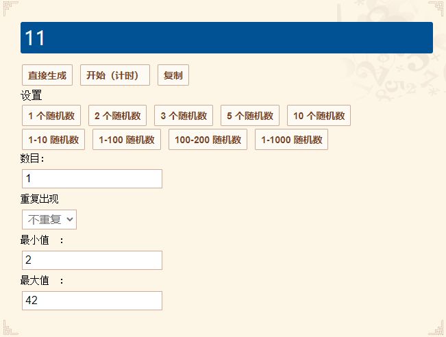Image resolution: width=446 pixels, height=337 pixels.
Task: Choose 3 个随机数 preset
Action: (x=184, y=116)
